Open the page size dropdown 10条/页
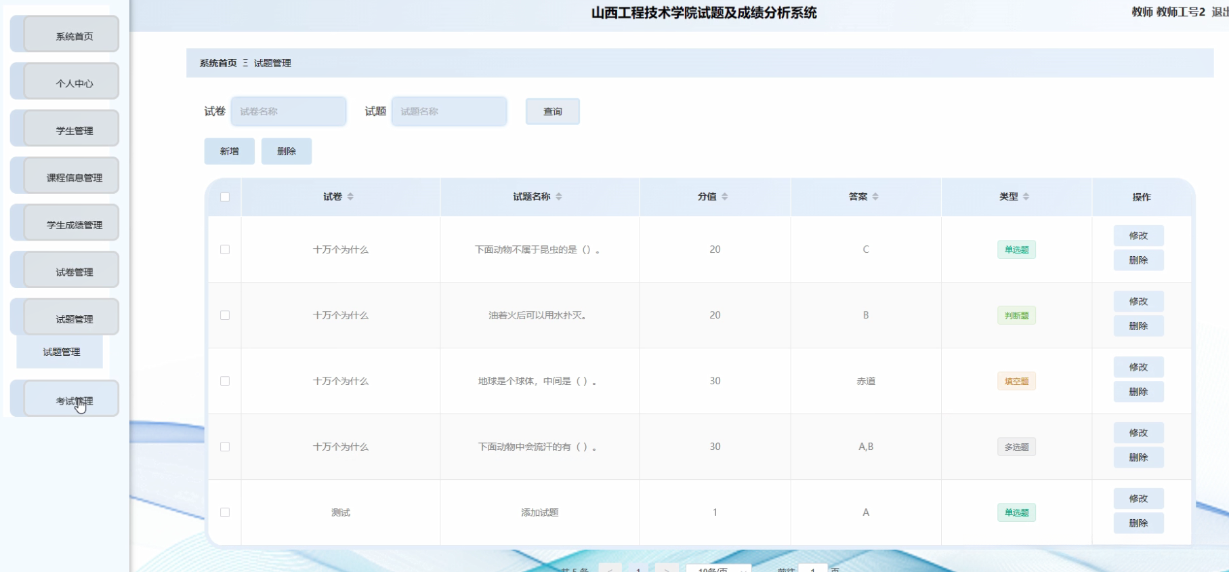This screenshot has height=572, width=1229. [719, 569]
